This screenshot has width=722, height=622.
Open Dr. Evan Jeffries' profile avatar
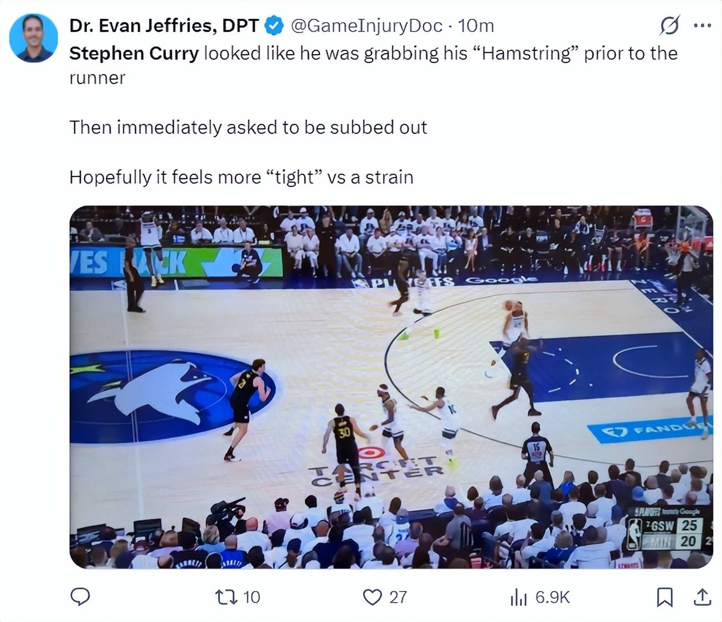point(34,38)
